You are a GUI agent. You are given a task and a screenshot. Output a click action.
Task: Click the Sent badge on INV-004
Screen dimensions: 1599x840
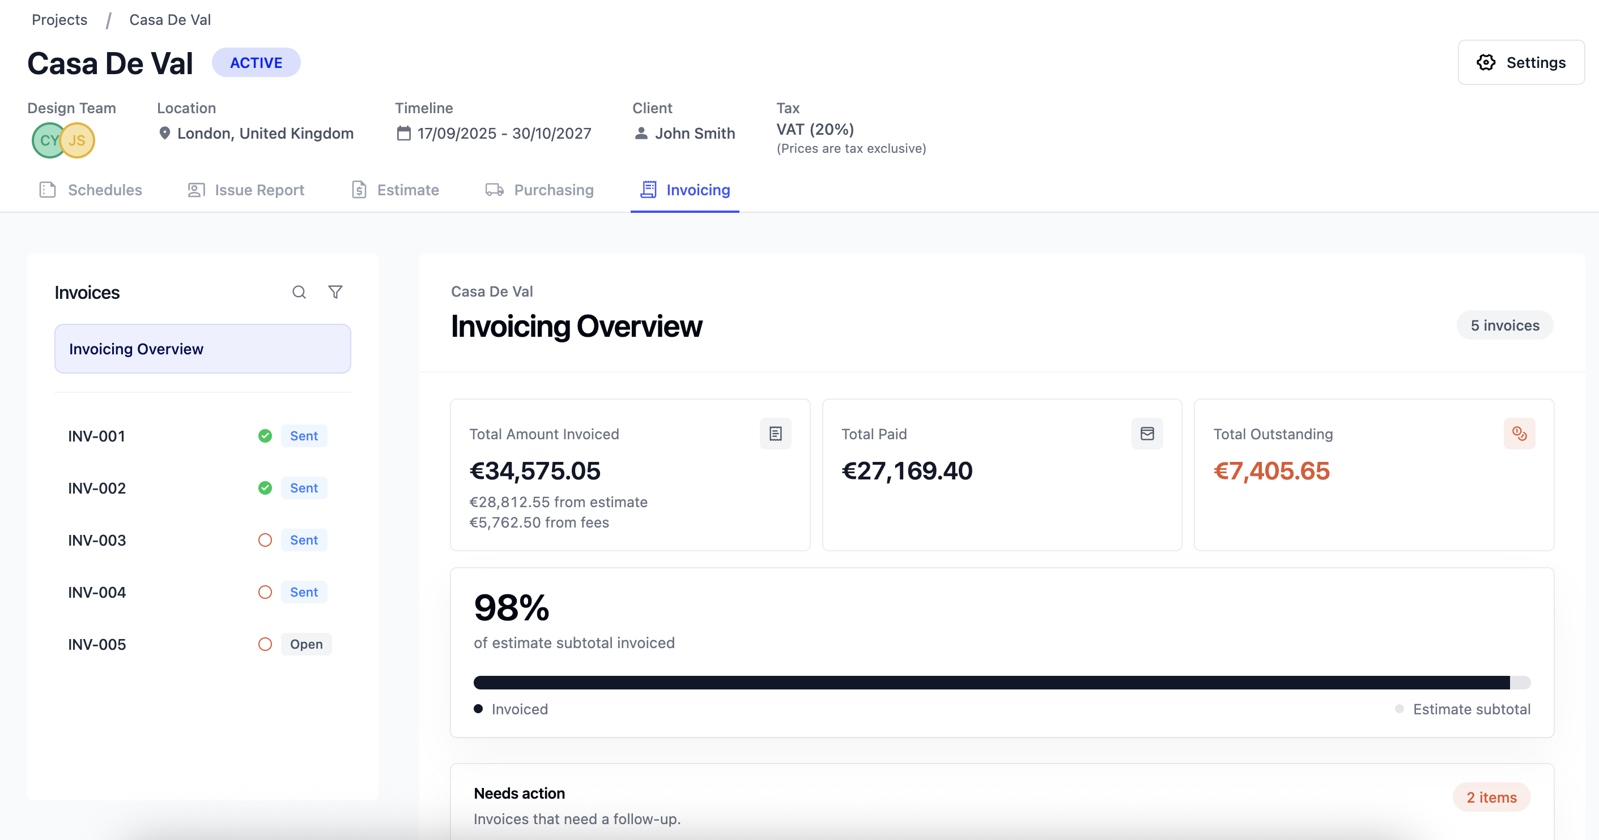point(304,592)
